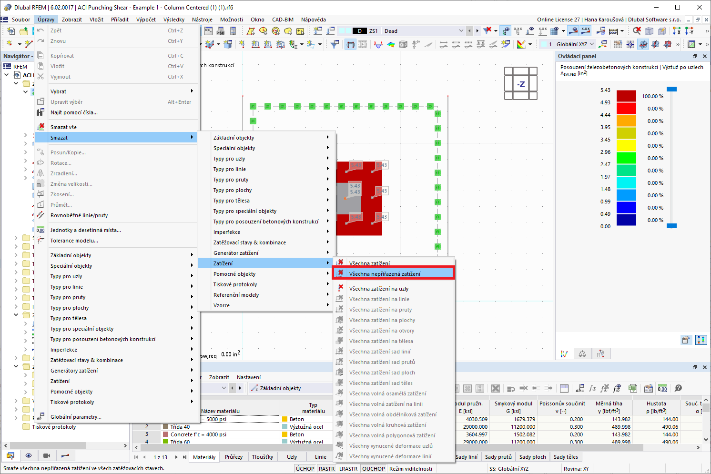Screen dimensions: 711x474
Task: Open the Soubor menu
Action: click(x=21, y=20)
